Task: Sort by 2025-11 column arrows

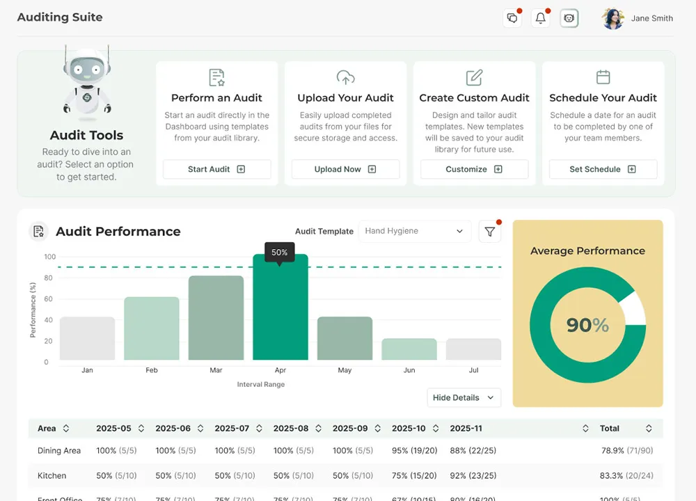Action: (x=585, y=428)
